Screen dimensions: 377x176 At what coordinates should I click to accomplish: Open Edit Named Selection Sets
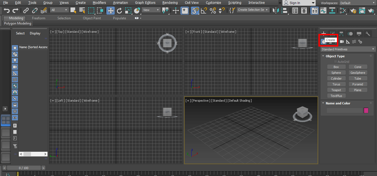[x=232, y=11]
